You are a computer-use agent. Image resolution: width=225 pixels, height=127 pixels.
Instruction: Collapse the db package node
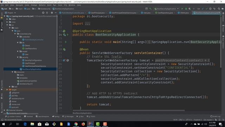click(x=18, y=43)
